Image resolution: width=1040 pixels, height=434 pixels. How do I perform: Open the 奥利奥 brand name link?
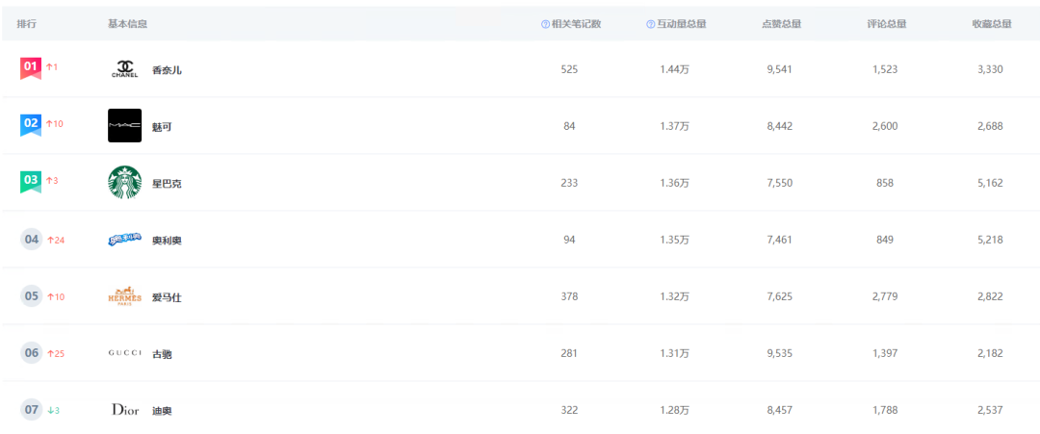tap(167, 241)
